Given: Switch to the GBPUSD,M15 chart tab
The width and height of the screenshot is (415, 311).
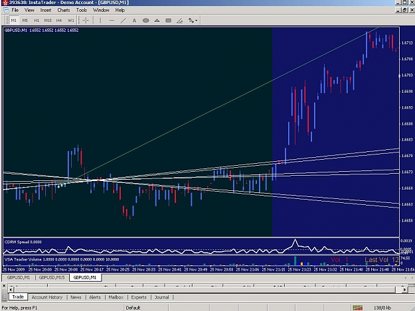Looking at the screenshot, I should point(52,277).
